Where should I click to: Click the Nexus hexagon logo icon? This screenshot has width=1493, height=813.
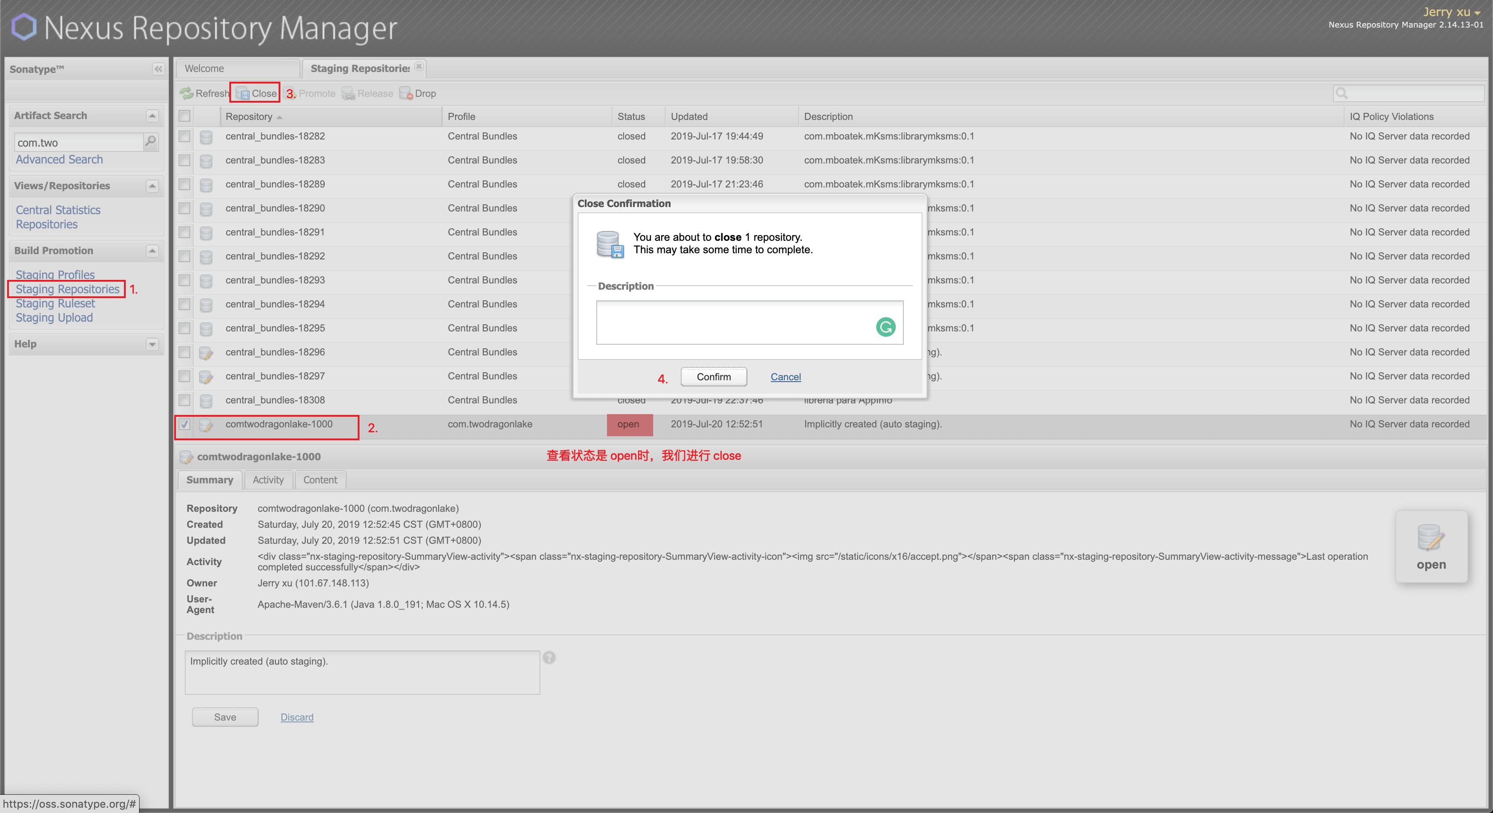click(24, 27)
